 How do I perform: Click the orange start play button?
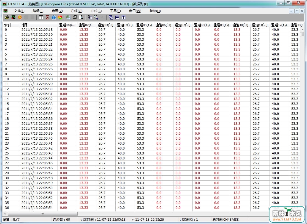click(20, 17)
